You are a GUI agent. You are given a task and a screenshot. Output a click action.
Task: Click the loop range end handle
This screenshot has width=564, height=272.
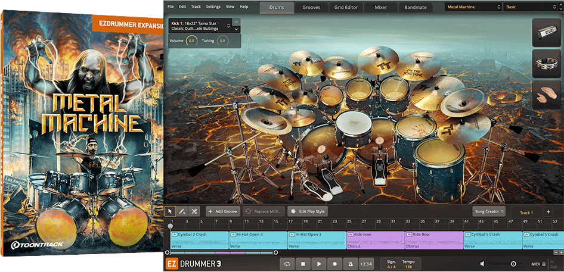(x=276, y=252)
